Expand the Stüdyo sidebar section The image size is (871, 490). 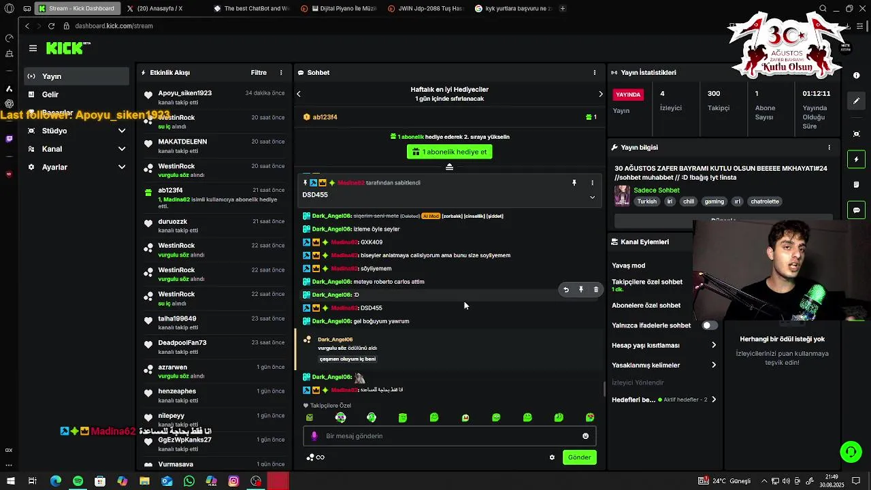[x=122, y=131]
